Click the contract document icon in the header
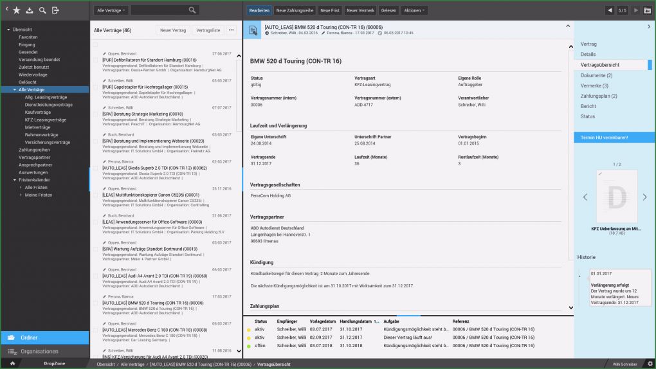 point(253,30)
